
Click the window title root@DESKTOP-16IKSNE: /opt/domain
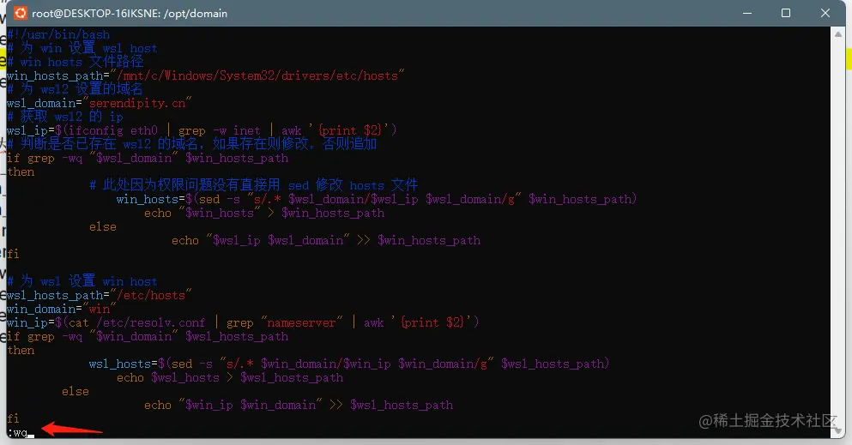(x=130, y=13)
